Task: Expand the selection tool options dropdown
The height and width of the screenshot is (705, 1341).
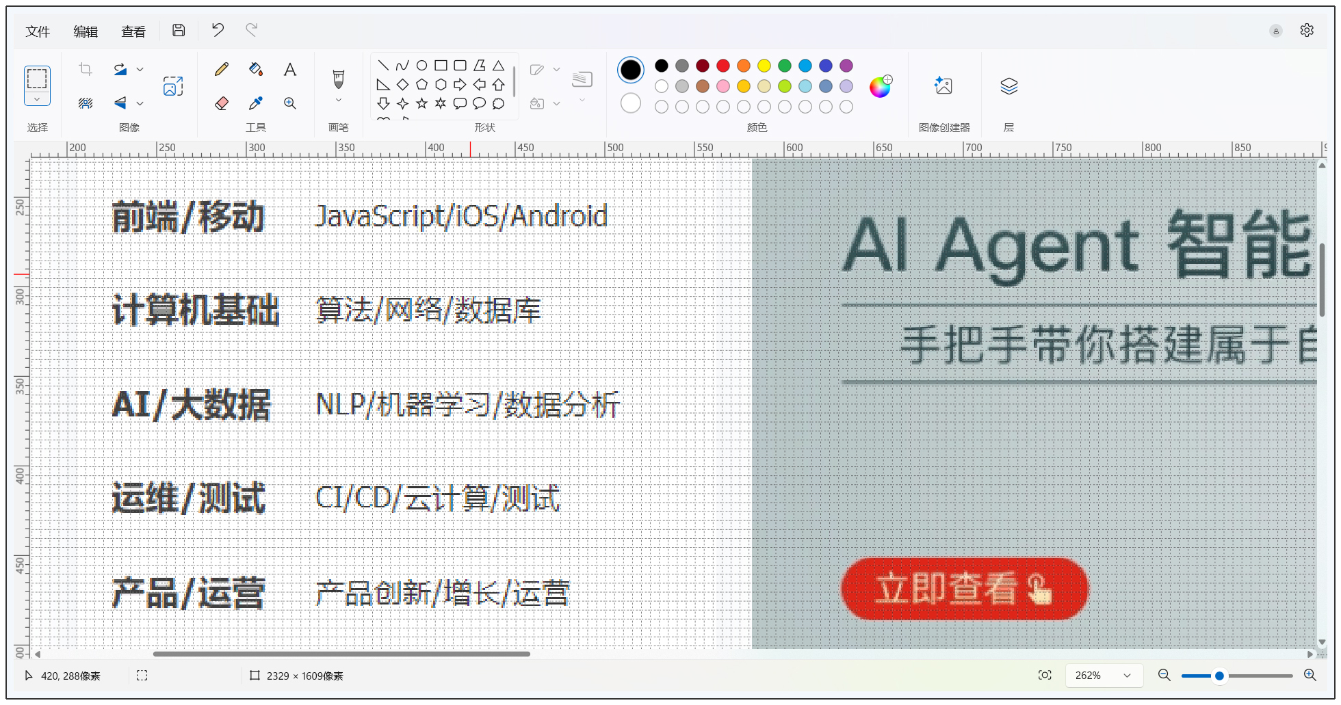Action: point(37,100)
